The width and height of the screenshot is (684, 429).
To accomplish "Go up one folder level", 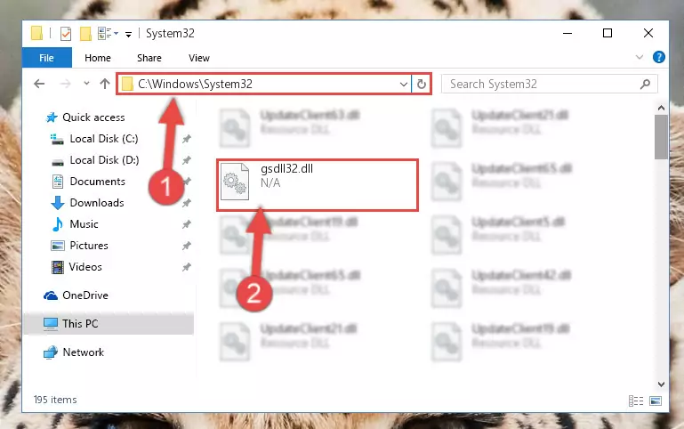I will [105, 84].
